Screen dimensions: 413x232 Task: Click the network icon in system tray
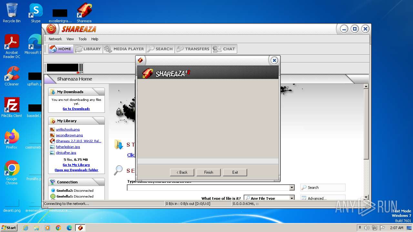tap(375, 228)
